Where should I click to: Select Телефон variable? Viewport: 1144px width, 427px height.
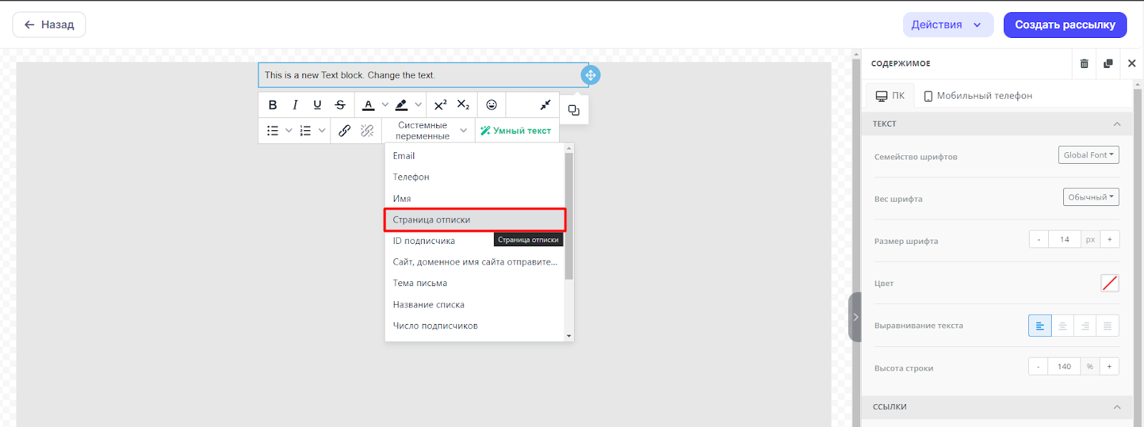coord(475,177)
